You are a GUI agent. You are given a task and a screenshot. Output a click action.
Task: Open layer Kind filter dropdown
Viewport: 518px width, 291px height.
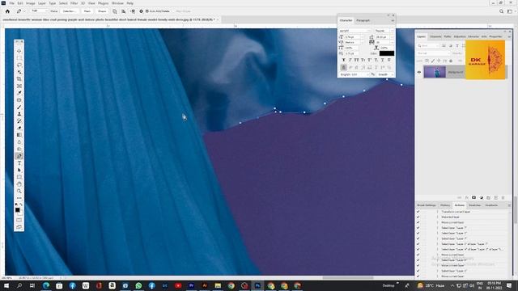click(428, 46)
